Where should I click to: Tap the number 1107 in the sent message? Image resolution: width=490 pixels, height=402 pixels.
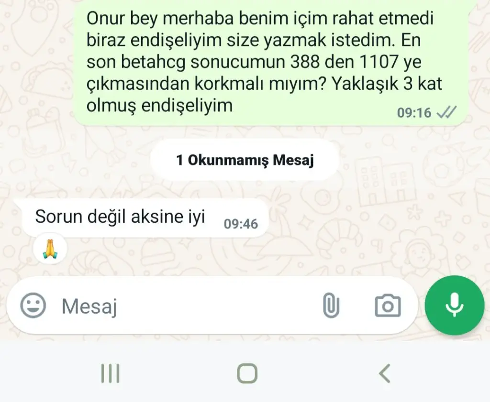379,62
